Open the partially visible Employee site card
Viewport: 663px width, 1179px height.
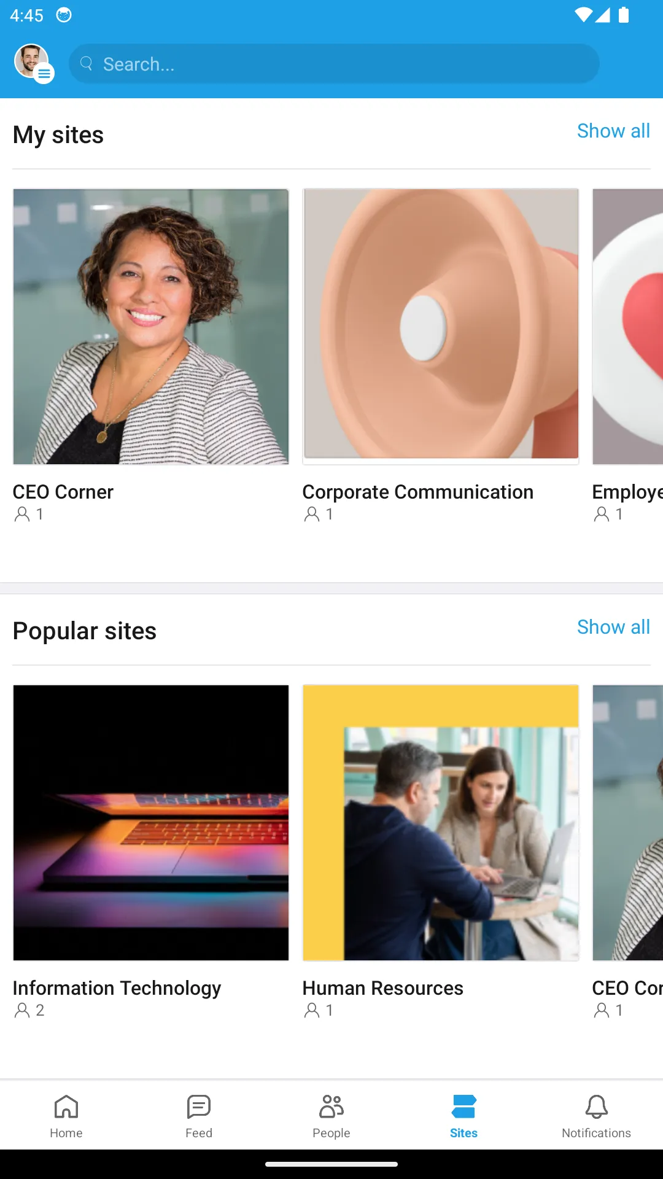point(627,356)
